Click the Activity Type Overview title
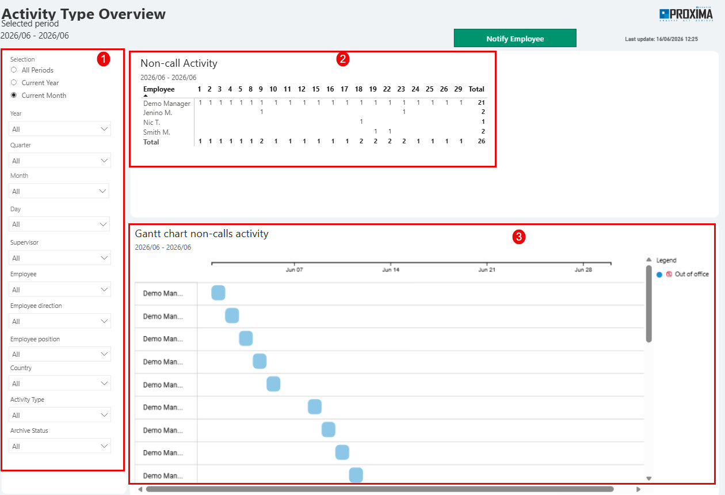Viewport: 725px width, 495px height. pyautogui.click(x=84, y=14)
